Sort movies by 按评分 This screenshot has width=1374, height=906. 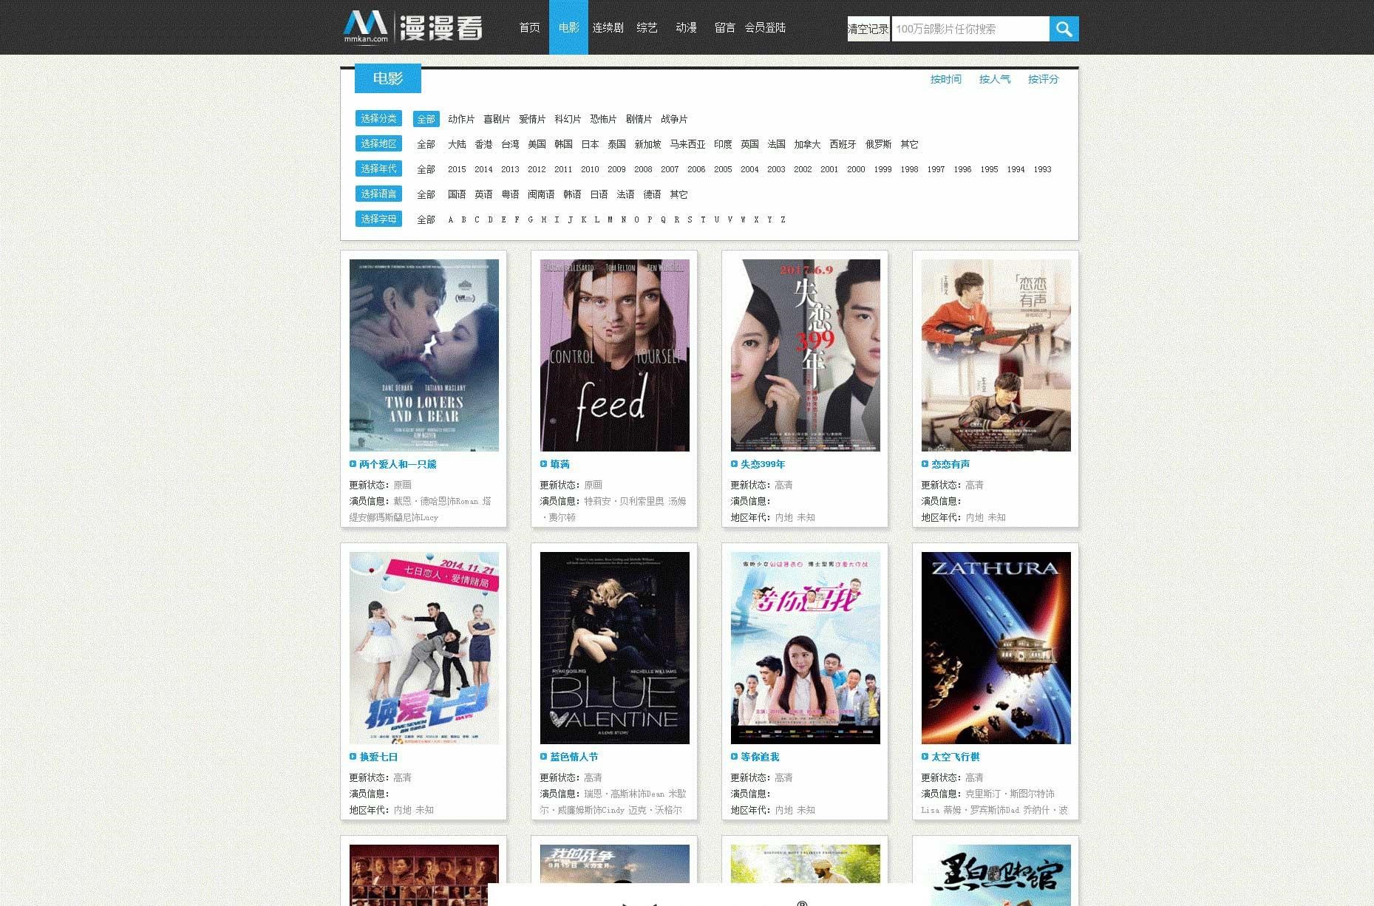[1043, 79]
